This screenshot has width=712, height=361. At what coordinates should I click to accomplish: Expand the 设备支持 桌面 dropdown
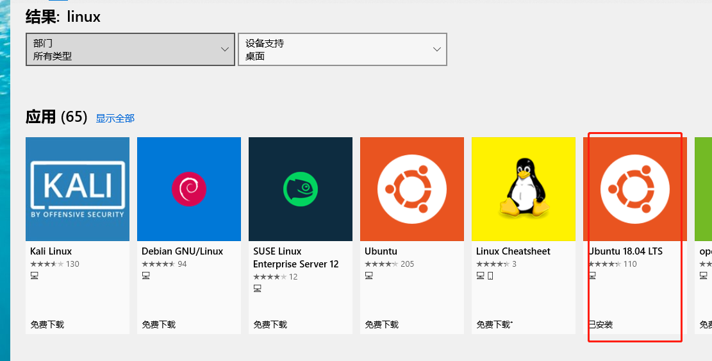(342, 49)
